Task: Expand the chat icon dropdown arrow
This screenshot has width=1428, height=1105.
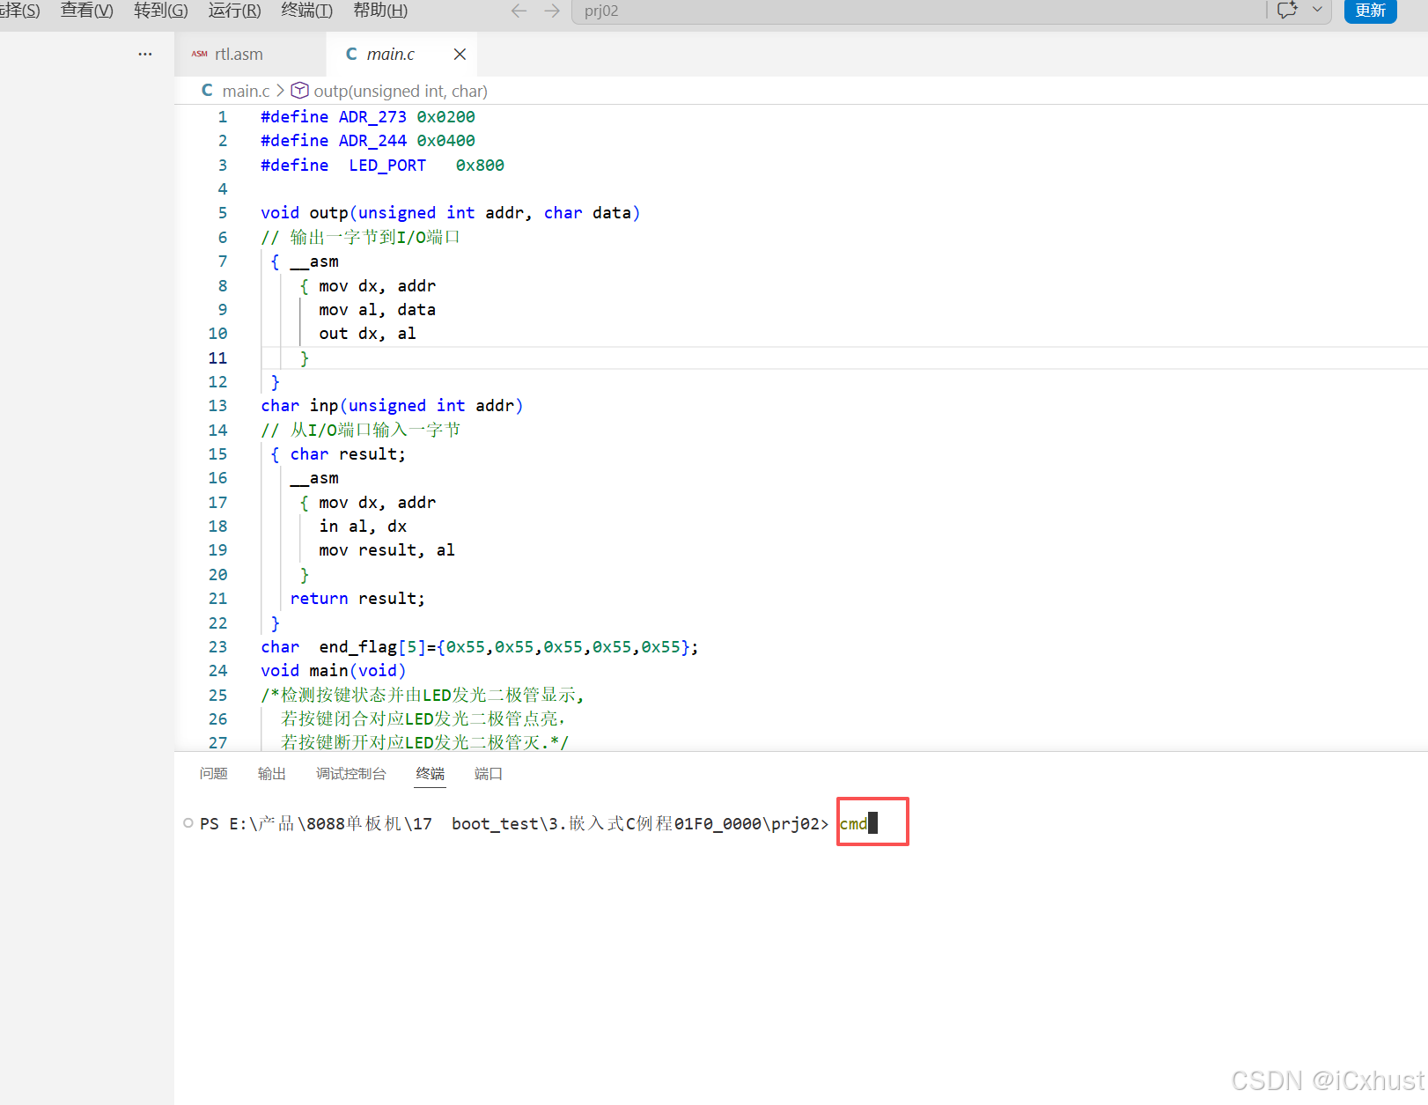Action: tap(1317, 10)
